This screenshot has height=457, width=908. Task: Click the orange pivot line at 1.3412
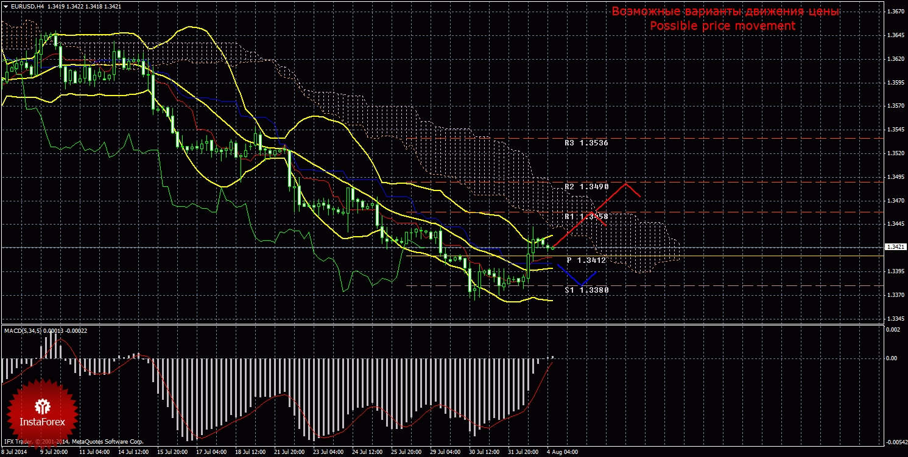[731, 256]
